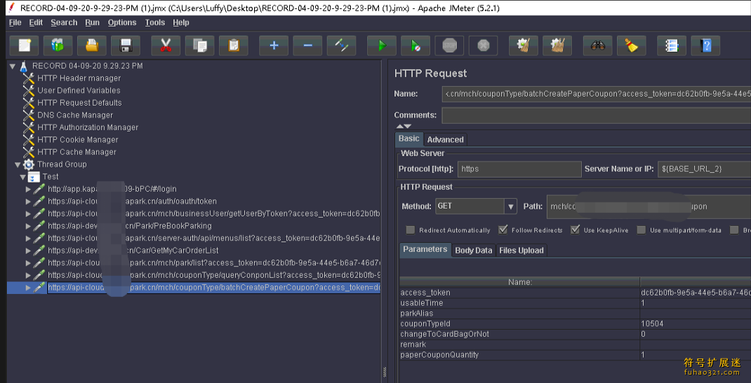The width and height of the screenshot is (751, 383).
Task: Click the Cut scissors icon
Action: pyautogui.click(x=166, y=46)
